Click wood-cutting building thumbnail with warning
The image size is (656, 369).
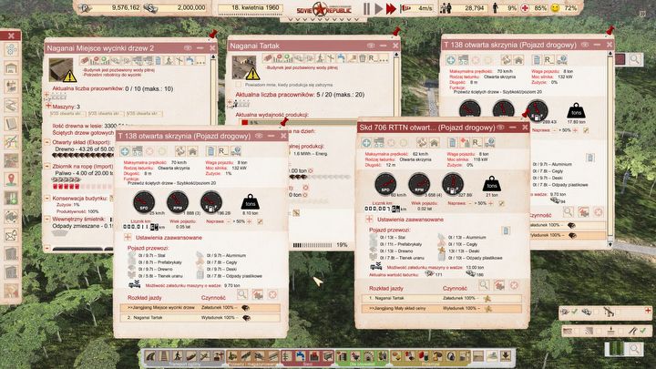[x=63, y=70]
